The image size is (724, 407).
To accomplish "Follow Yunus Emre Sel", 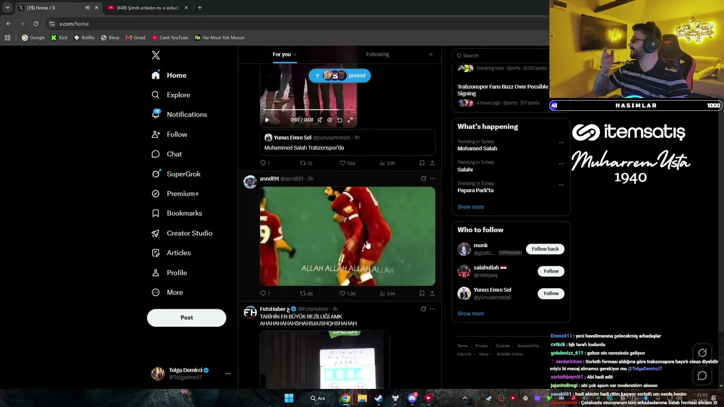I will 551,293.
